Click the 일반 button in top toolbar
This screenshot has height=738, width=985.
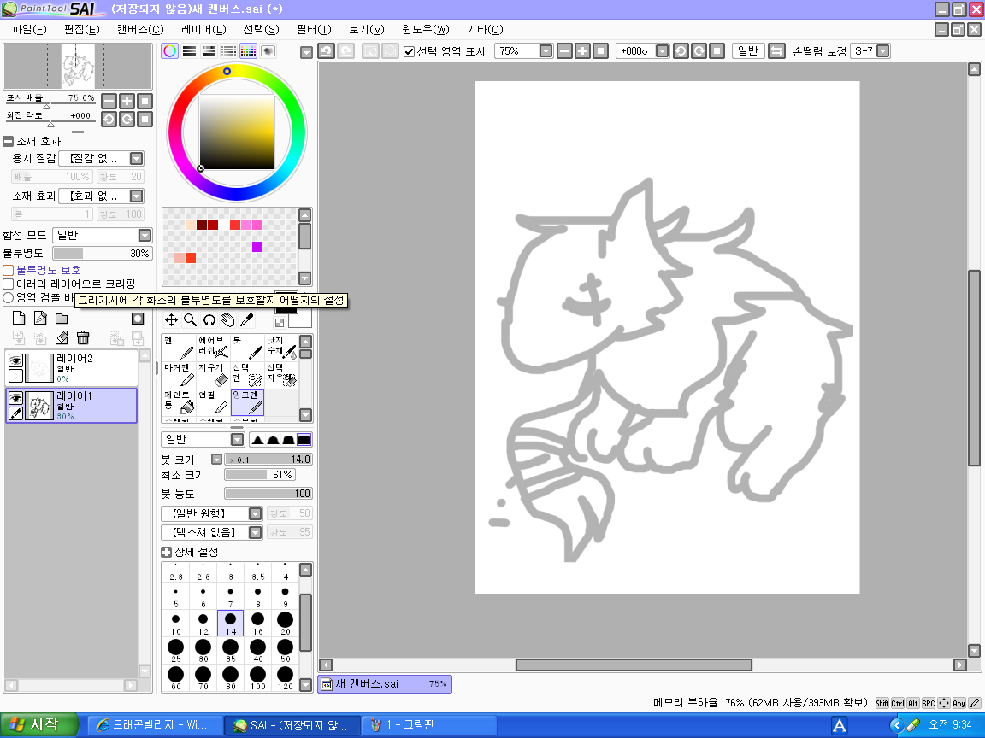click(747, 51)
